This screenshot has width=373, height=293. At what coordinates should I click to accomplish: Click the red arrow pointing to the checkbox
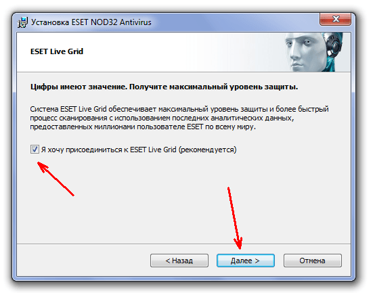click(x=56, y=179)
